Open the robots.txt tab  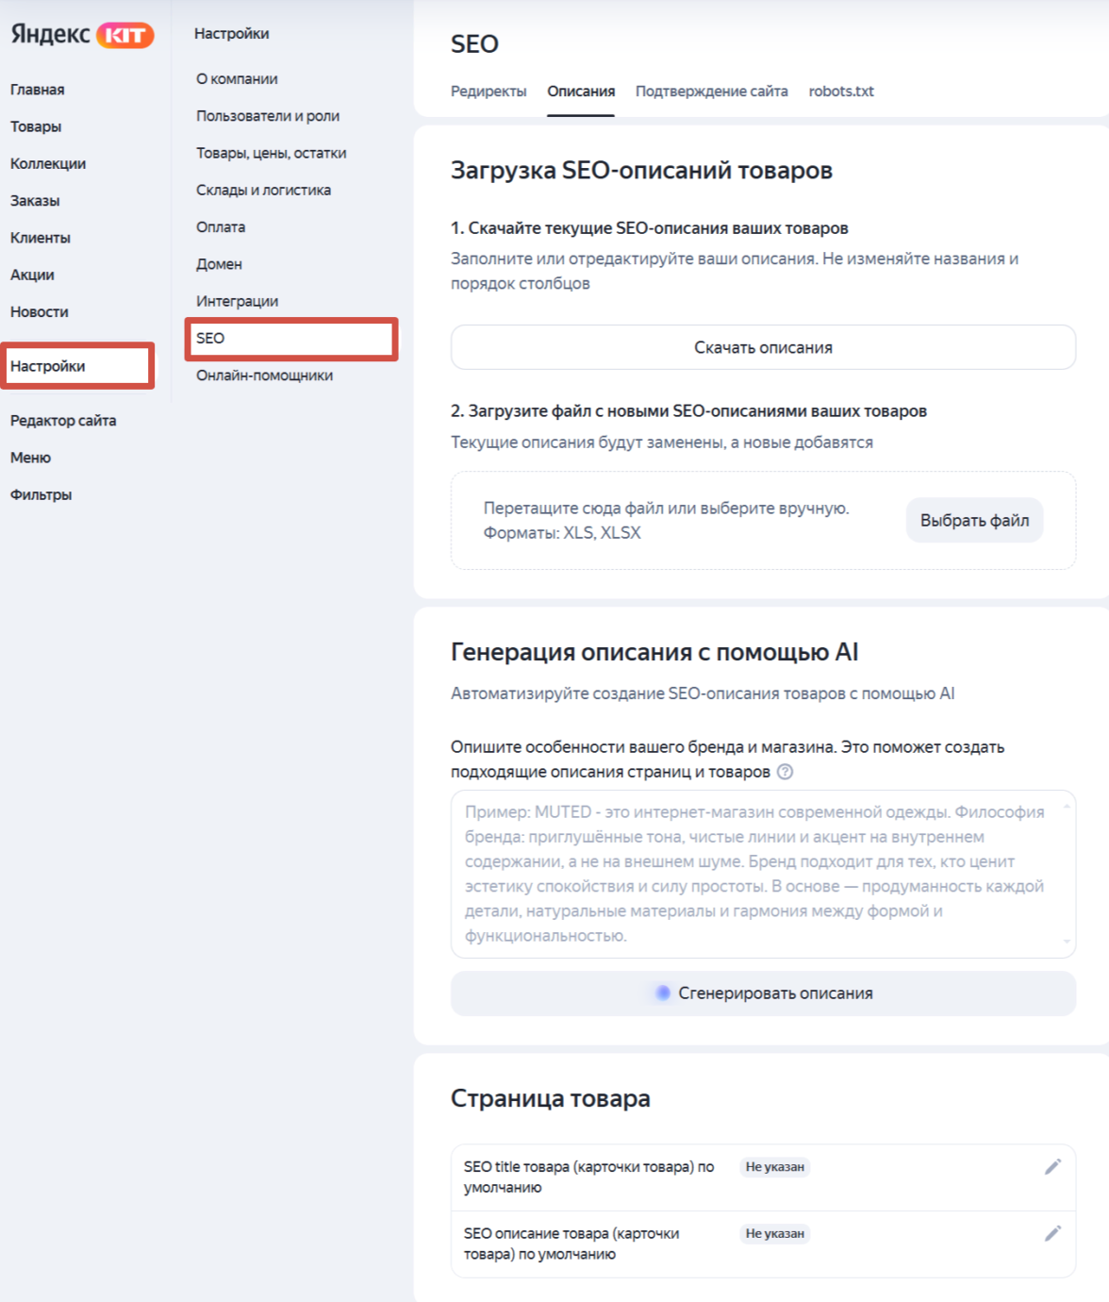[x=841, y=92]
